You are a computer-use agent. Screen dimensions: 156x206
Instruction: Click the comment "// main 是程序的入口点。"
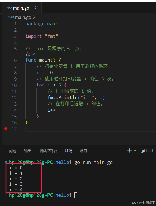(x=54, y=49)
